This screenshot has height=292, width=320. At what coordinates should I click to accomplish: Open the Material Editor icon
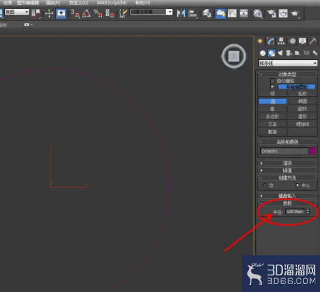click(x=257, y=13)
